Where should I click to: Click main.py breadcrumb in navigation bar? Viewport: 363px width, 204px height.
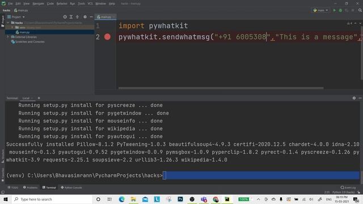pos(21,10)
